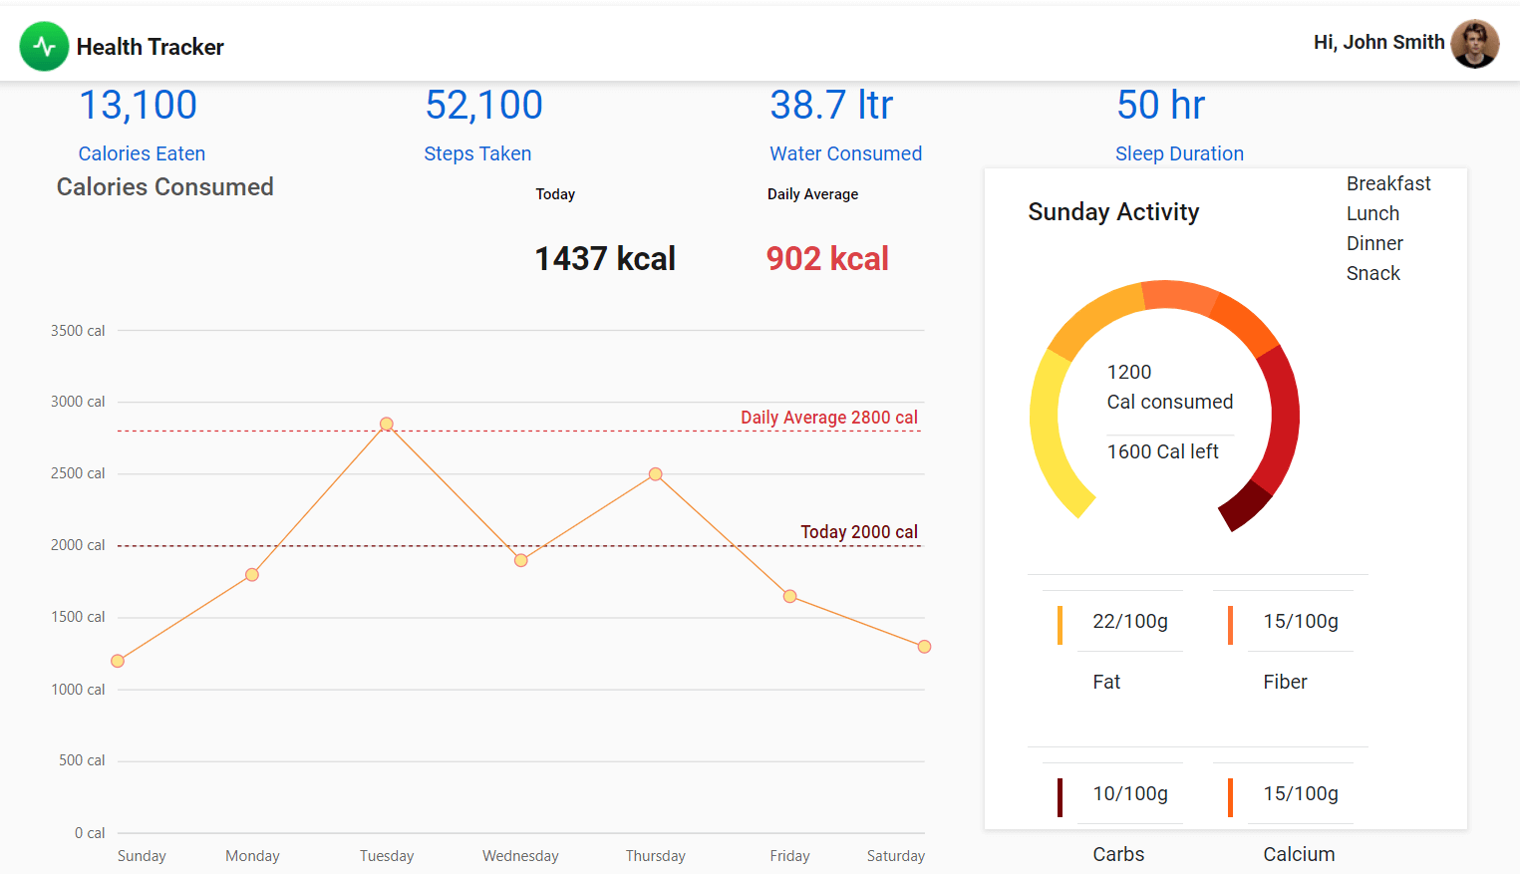Select Breakfast in the meal legend
This screenshot has width=1520, height=874.
pos(1387,183)
